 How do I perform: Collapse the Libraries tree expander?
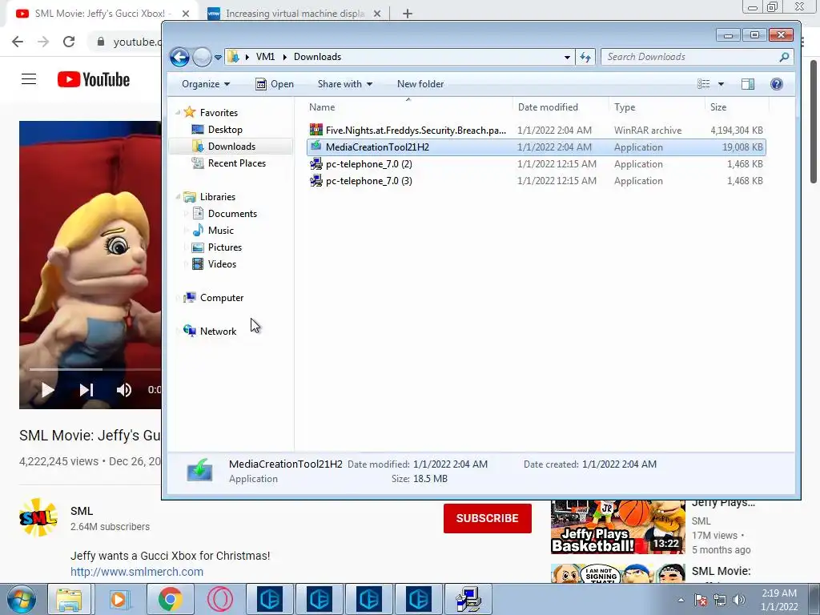178,197
